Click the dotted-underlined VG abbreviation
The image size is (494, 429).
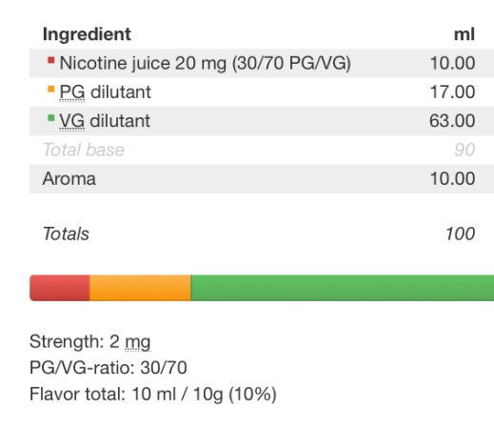coord(72,121)
